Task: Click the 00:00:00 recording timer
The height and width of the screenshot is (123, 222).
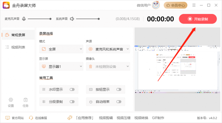Action: click(x=161, y=19)
